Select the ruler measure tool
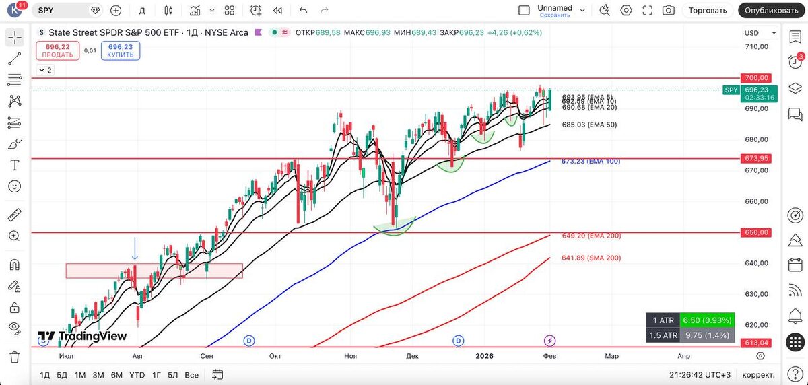This screenshot has height=385, width=808. 15,215
